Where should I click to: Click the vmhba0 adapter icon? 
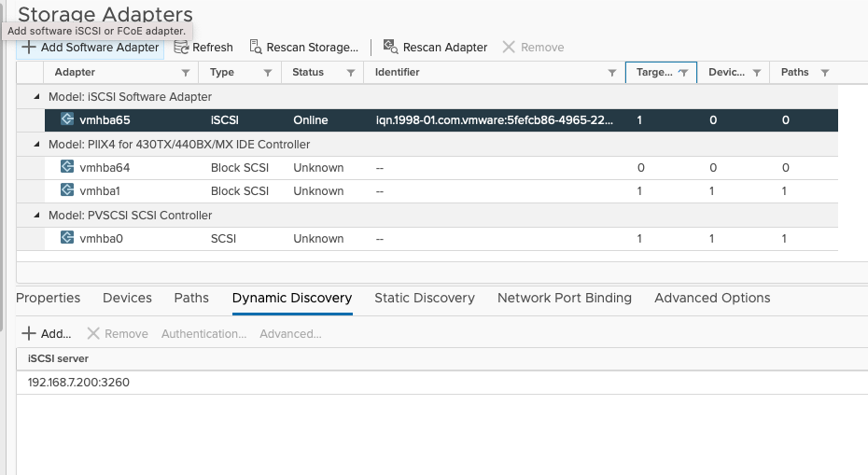67,237
